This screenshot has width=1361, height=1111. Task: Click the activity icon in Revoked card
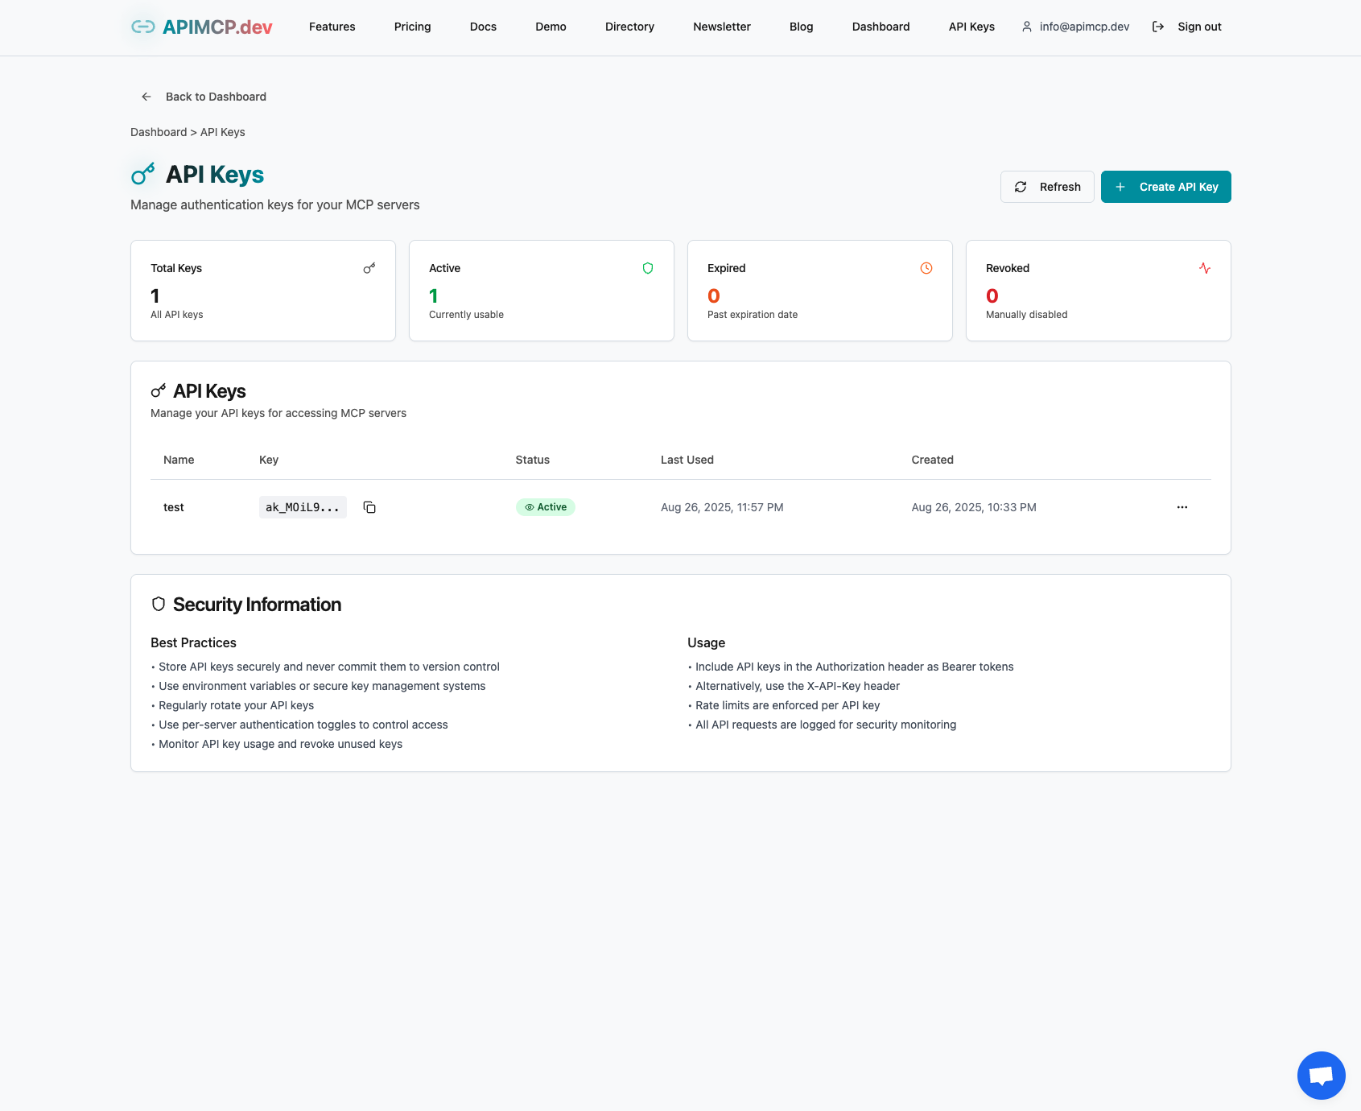coord(1205,268)
